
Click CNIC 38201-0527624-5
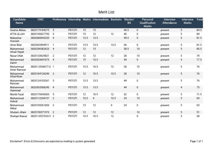[40, 116]
